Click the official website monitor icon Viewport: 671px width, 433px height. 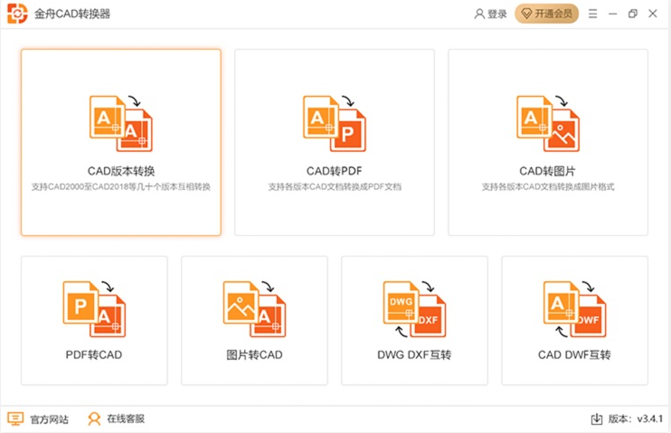pos(16,419)
